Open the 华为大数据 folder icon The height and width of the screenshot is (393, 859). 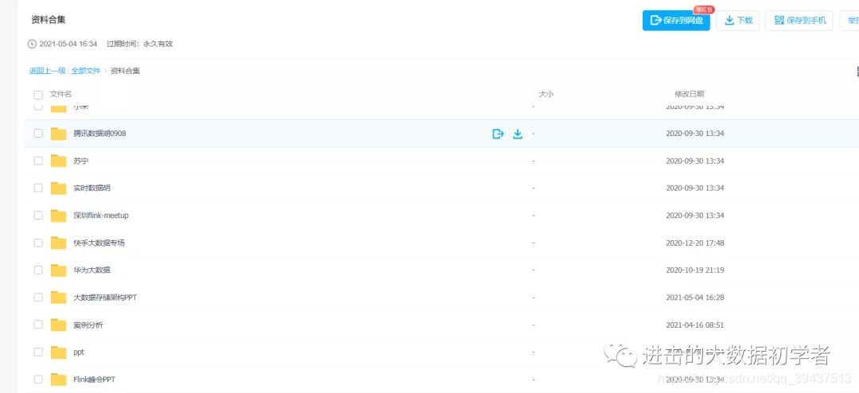coord(58,270)
